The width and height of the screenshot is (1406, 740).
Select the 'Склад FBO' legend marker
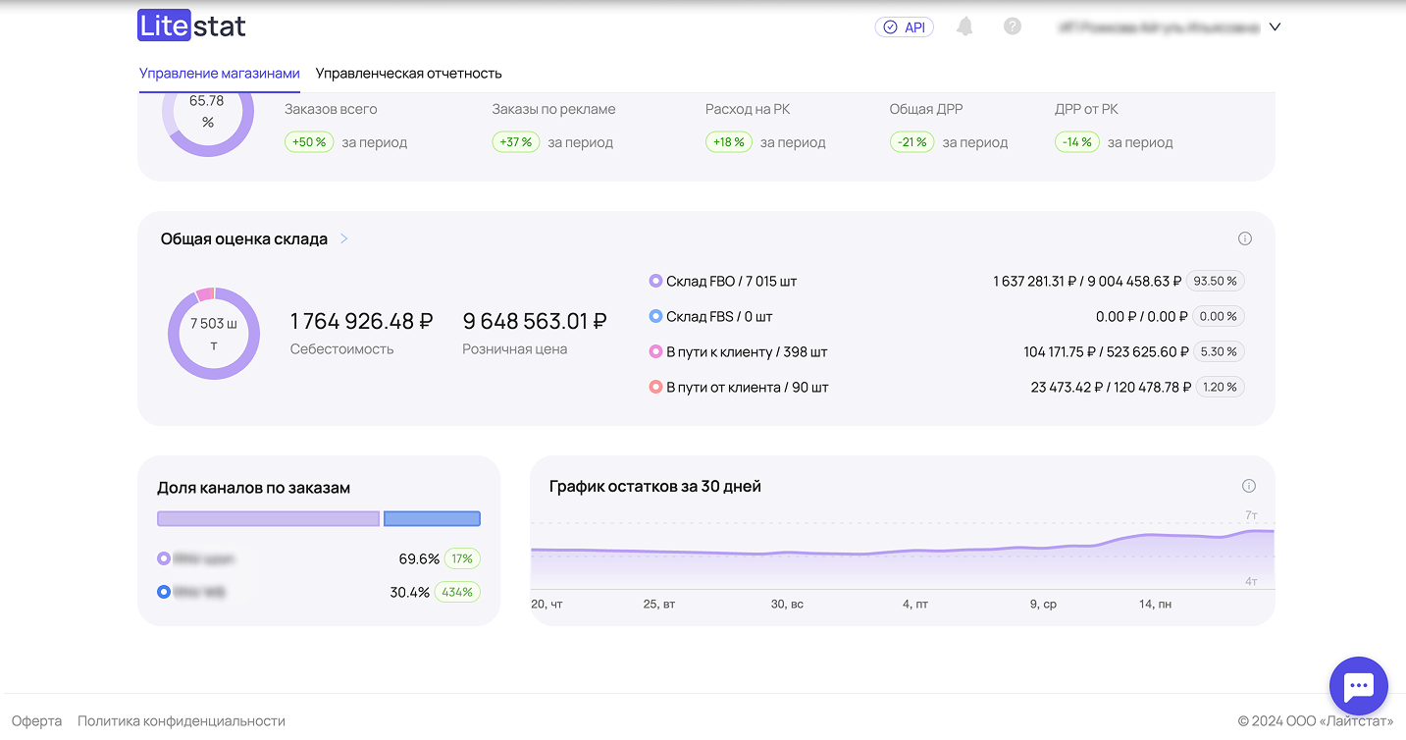pos(655,281)
